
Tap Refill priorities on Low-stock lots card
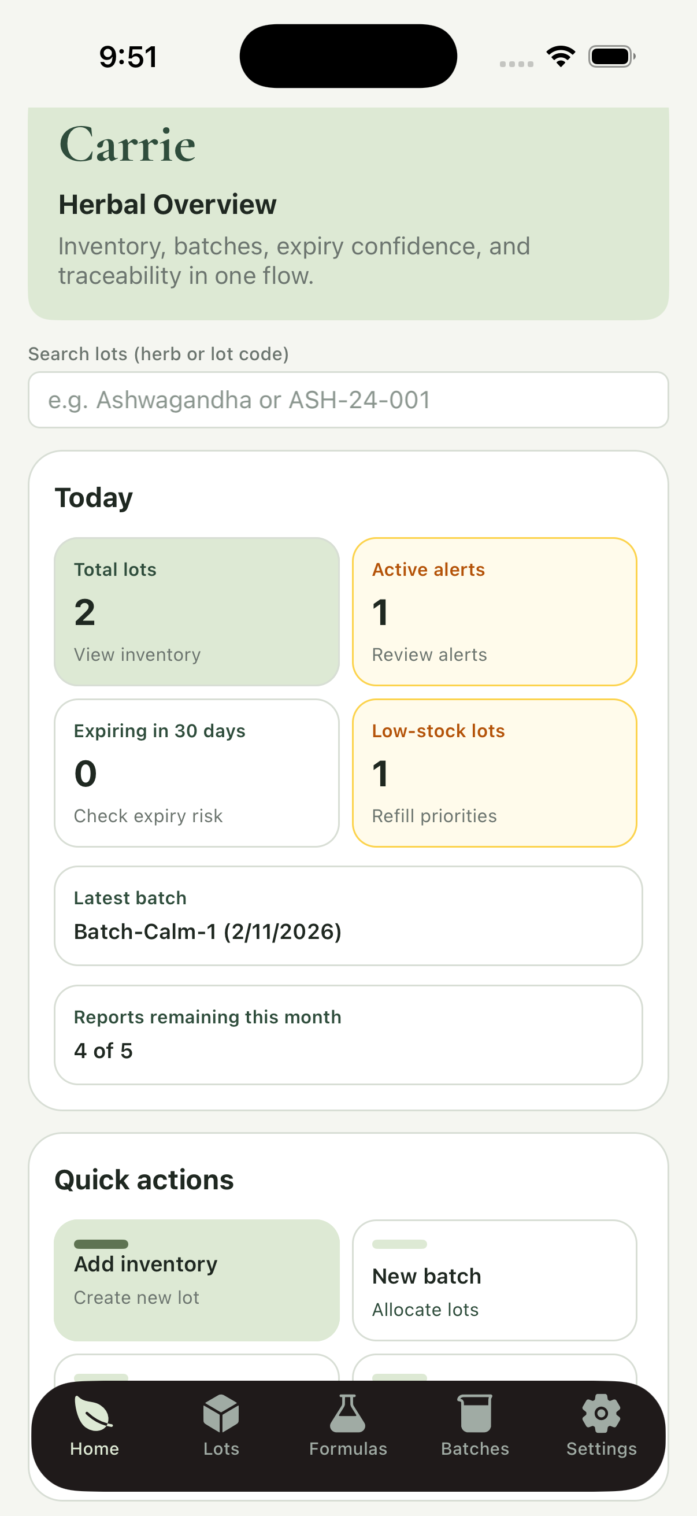434,815
